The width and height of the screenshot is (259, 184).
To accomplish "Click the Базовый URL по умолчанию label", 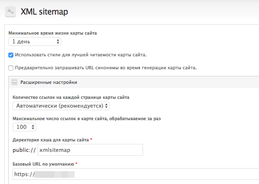I will 43,164.
